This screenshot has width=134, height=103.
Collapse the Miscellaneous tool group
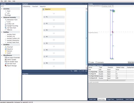tap(2, 55)
